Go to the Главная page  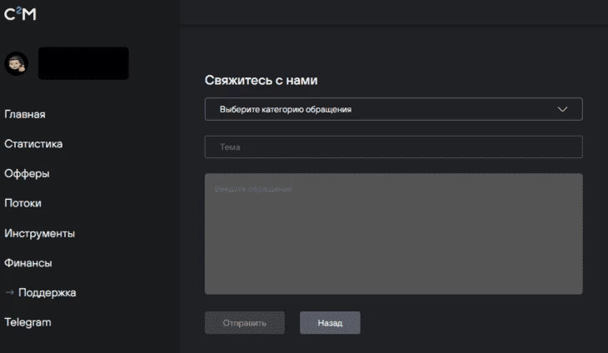point(25,114)
